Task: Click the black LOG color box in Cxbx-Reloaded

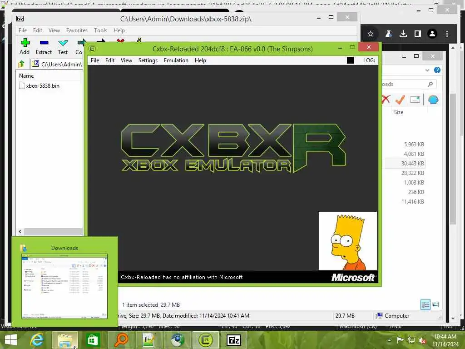Action: click(350, 60)
